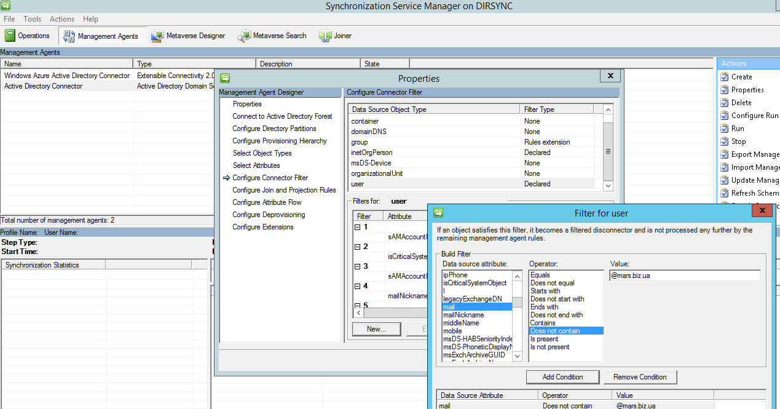Screen dimensions: 780x409
Task: Open Metaverse Search from the toolbar
Action: (272, 36)
